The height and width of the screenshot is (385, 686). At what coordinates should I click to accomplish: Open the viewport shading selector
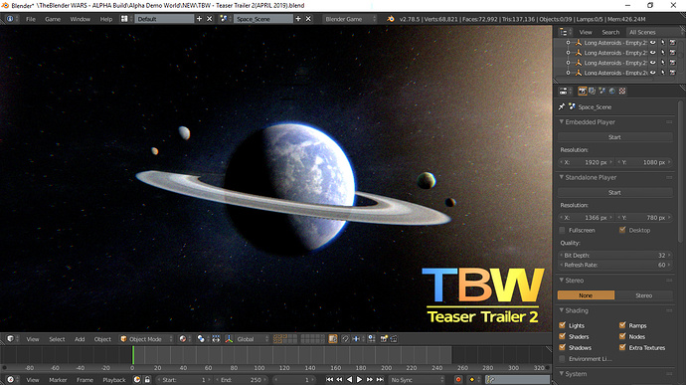pos(185,339)
